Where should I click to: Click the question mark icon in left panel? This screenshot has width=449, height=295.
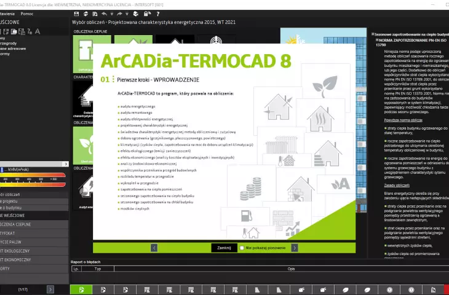(x=30, y=31)
